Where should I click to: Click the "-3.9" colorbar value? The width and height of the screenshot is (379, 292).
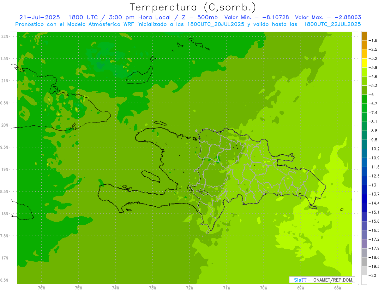pos(373,67)
